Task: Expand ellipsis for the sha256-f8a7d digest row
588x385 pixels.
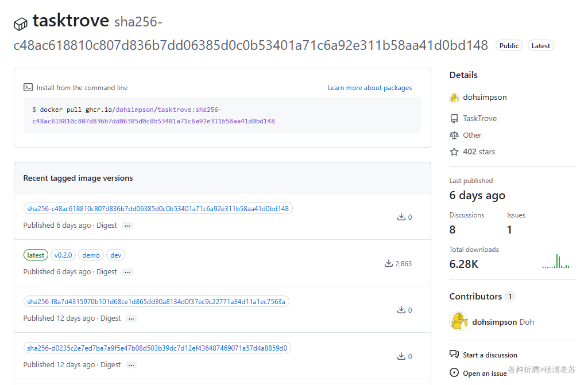Action: [131, 318]
